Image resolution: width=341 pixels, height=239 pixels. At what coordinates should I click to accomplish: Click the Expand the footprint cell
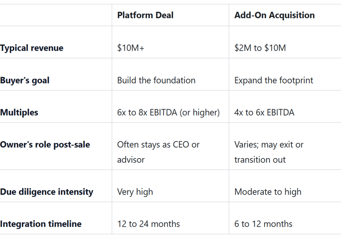[274, 80]
